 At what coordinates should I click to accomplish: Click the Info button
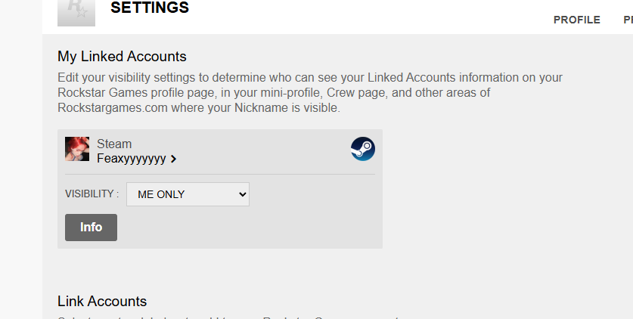(x=92, y=228)
